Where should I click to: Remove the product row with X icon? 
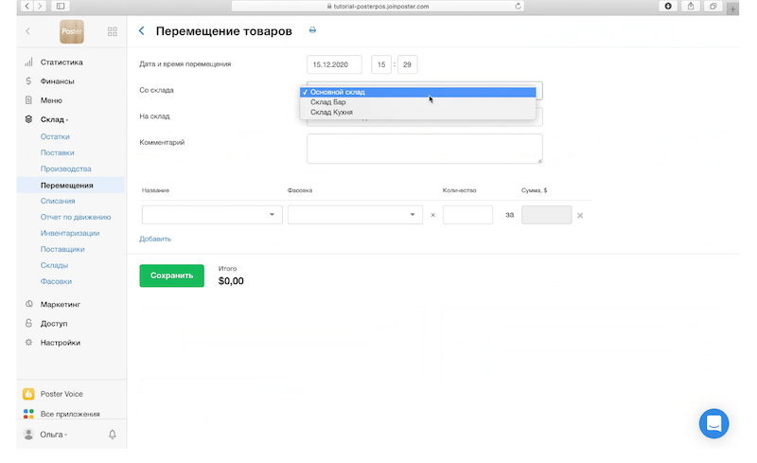click(580, 216)
